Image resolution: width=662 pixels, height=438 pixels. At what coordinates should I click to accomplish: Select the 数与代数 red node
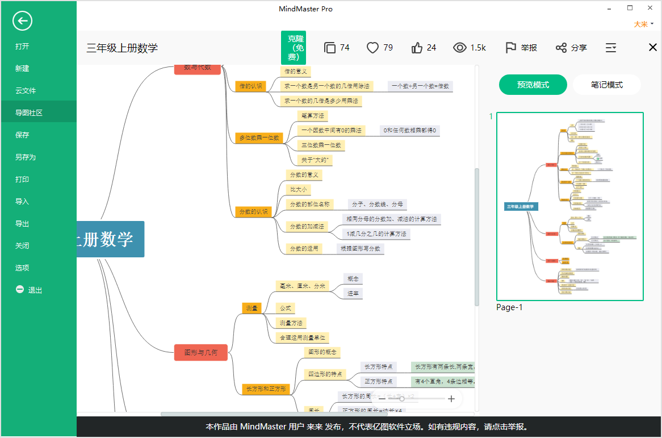coord(198,69)
